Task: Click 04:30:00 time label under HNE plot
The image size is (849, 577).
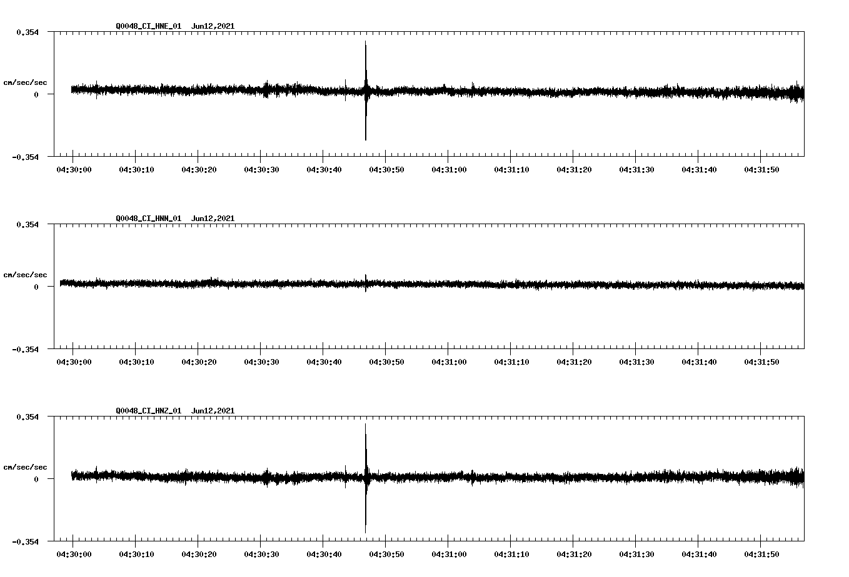Action: 74,170
